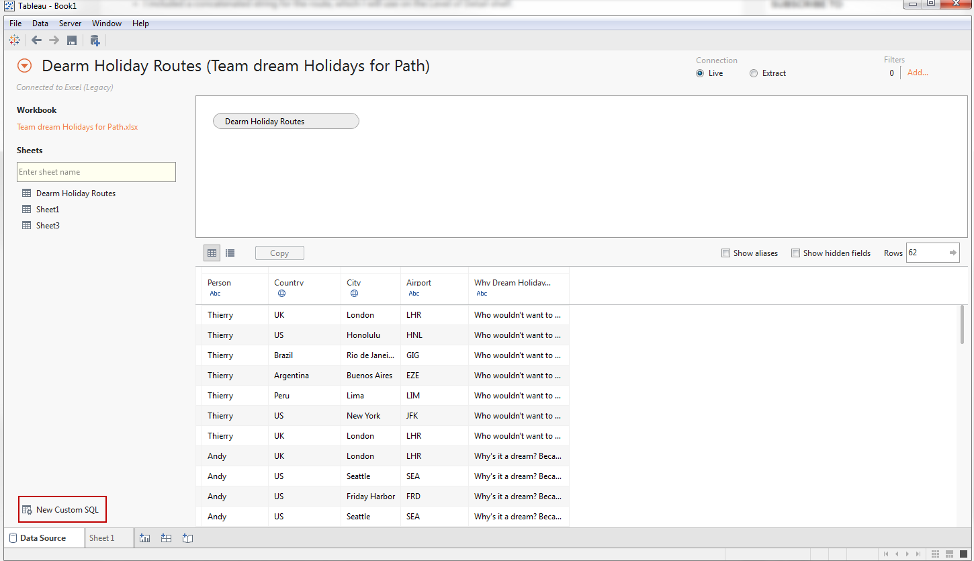
Task: Save the workbook using the floppy disk icon
Action: (x=72, y=40)
